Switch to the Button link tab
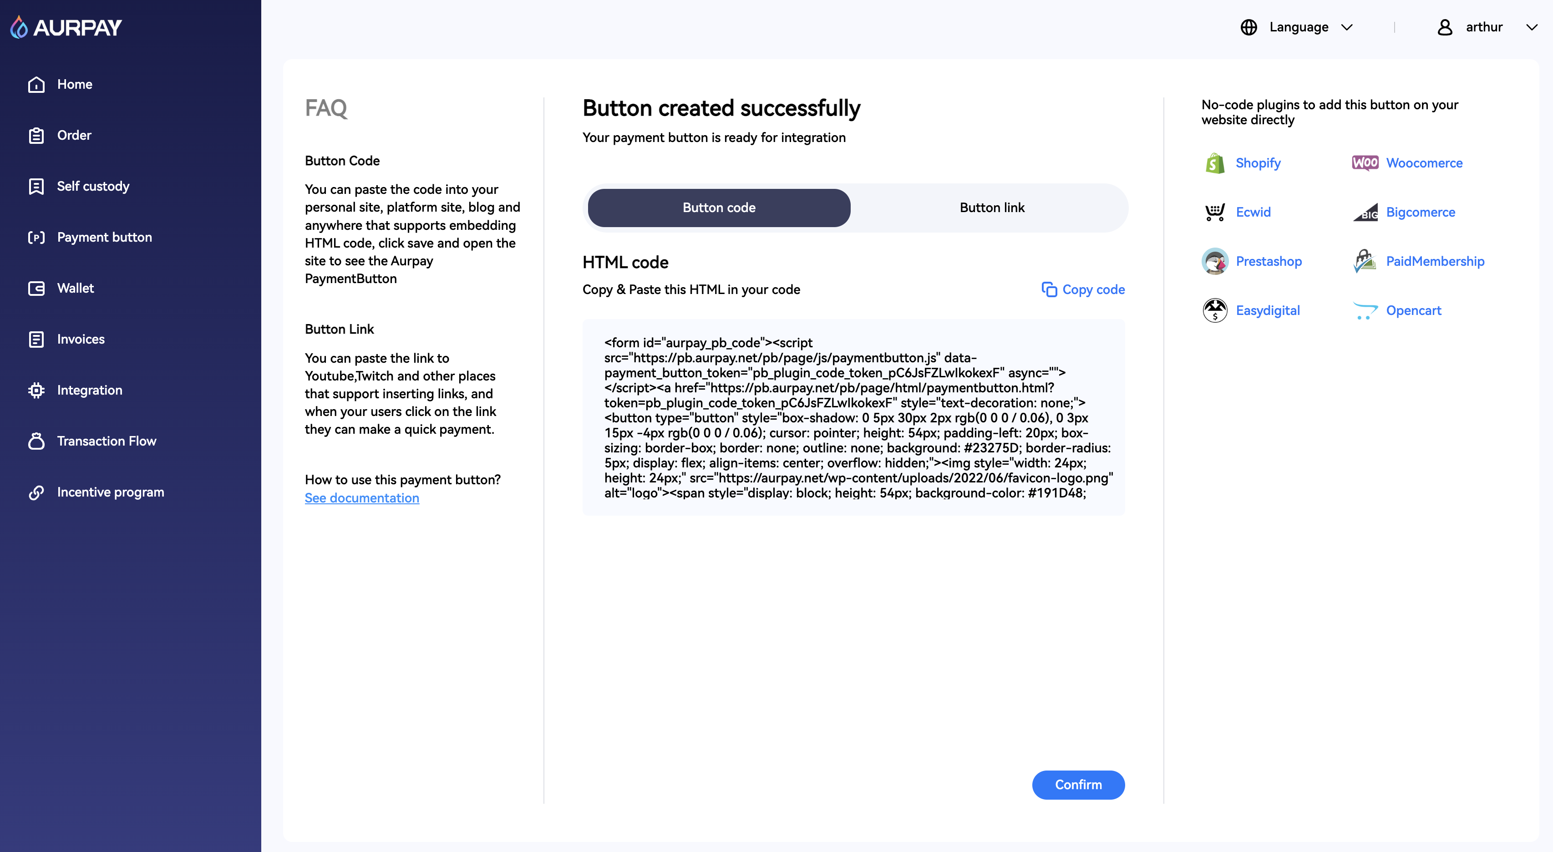1553x852 pixels. click(x=992, y=208)
